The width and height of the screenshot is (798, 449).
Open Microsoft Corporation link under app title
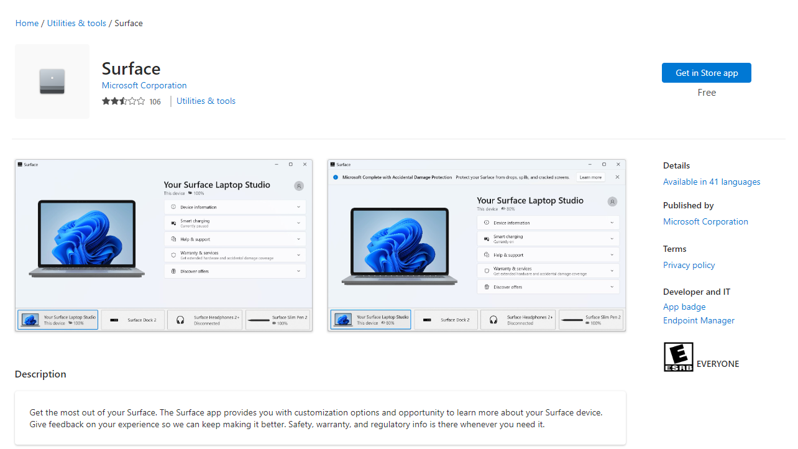click(144, 85)
